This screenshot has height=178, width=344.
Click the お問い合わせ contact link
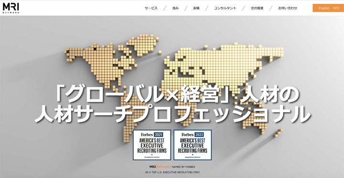[288, 8]
